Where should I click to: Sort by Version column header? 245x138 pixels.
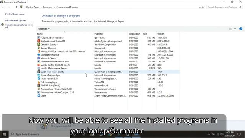[x=161, y=34]
